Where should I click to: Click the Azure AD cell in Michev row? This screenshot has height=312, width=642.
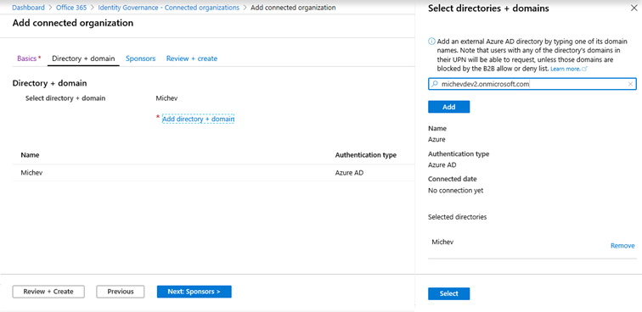coord(349,173)
